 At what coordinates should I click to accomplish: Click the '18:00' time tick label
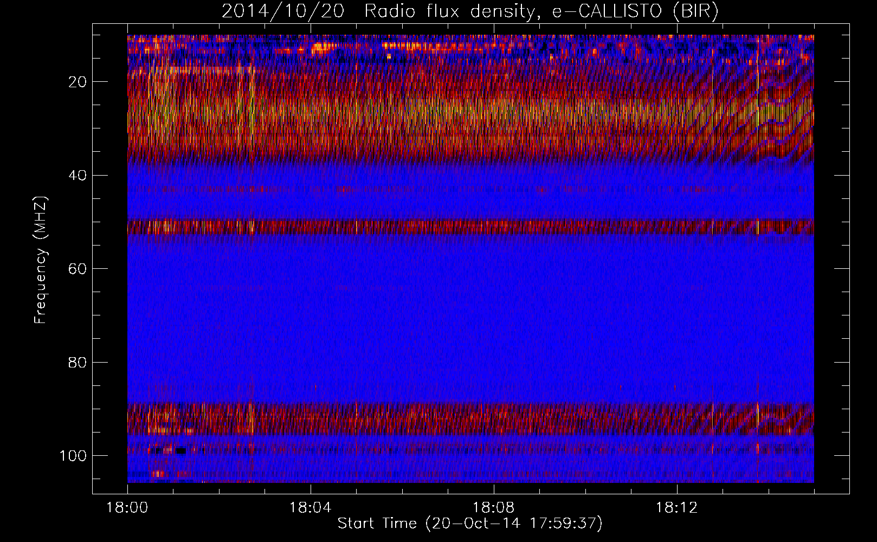[x=127, y=508]
